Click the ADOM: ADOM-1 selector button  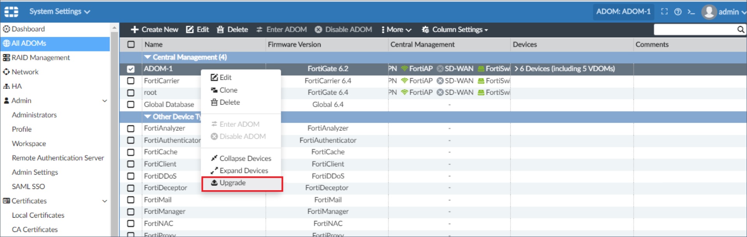pyautogui.click(x=623, y=12)
